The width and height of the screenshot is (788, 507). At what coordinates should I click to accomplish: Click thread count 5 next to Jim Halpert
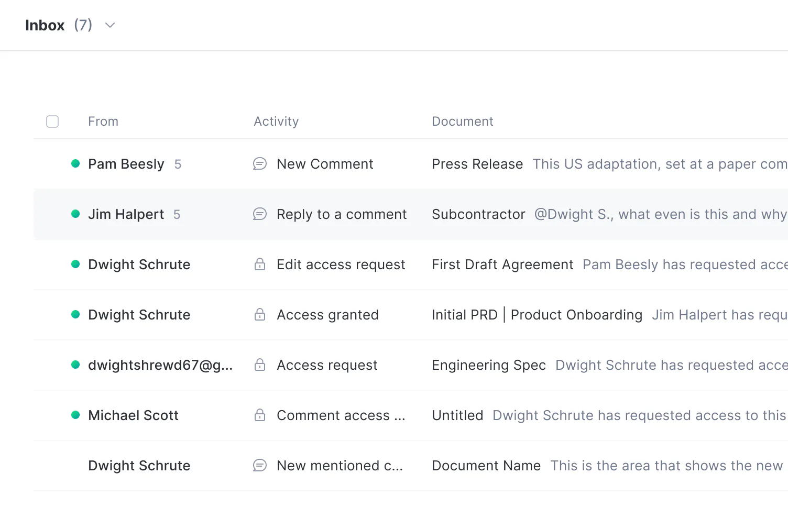tap(177, 215)
